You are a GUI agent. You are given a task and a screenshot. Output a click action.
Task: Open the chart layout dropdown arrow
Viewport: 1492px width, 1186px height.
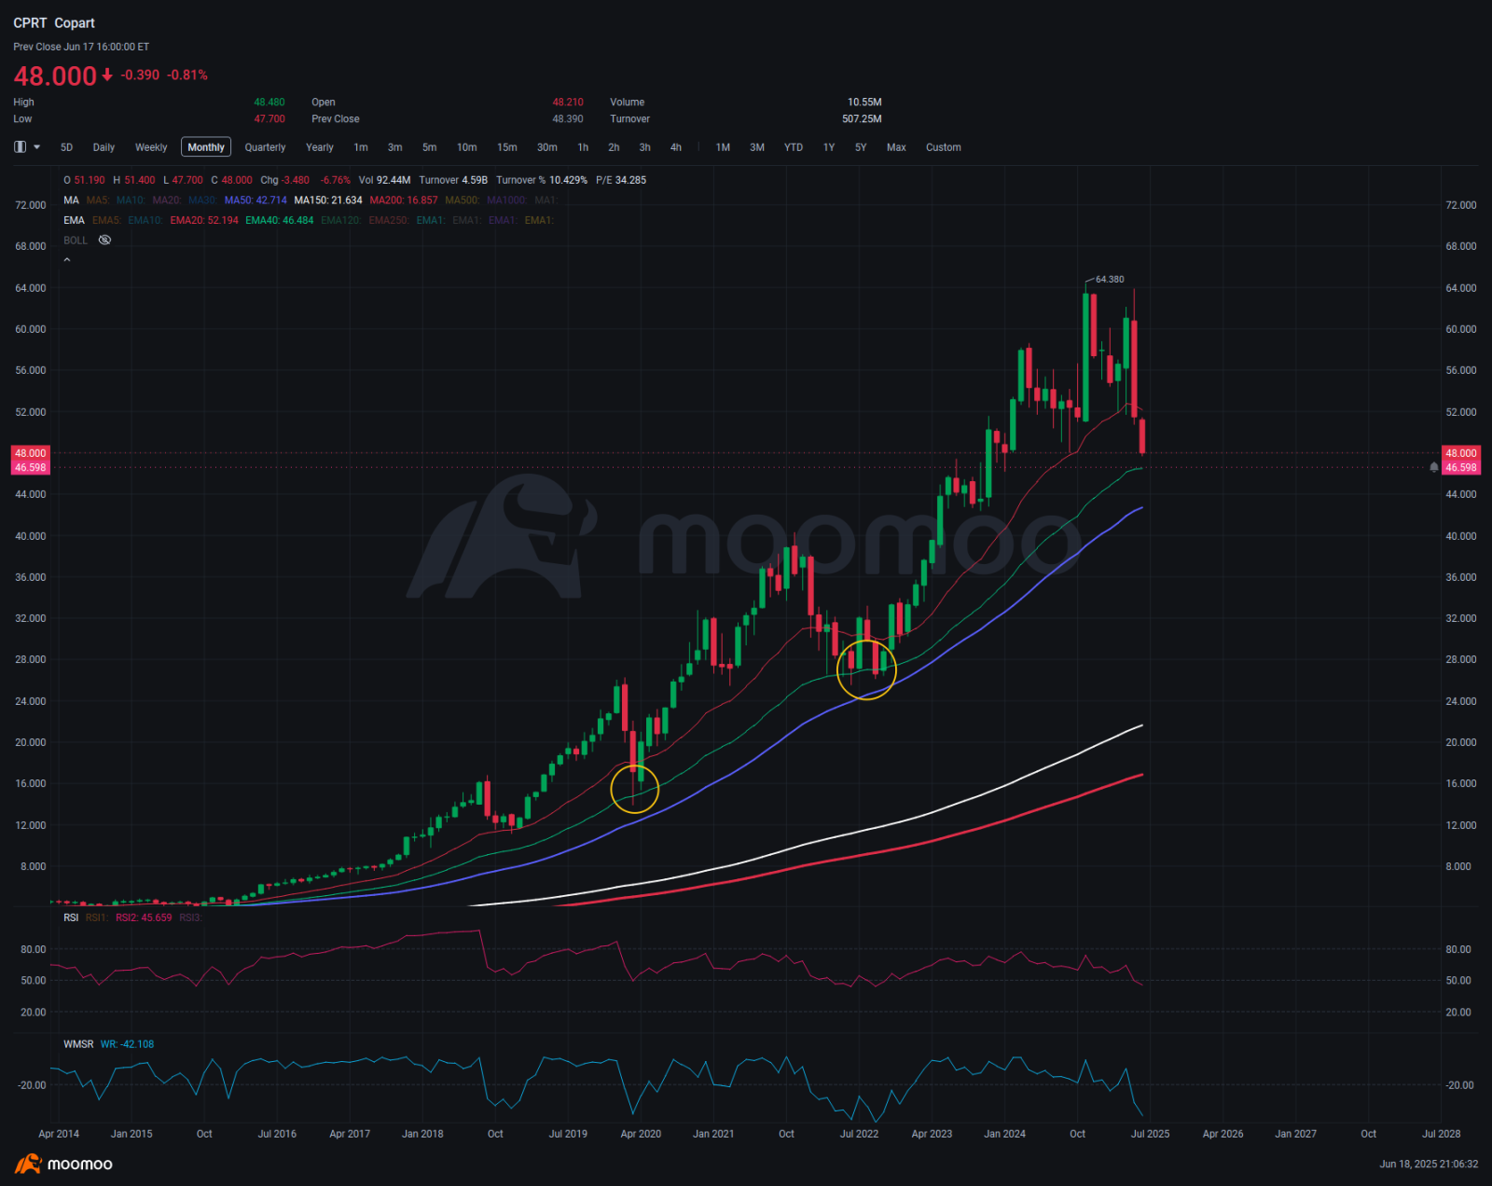click(37, 147)
